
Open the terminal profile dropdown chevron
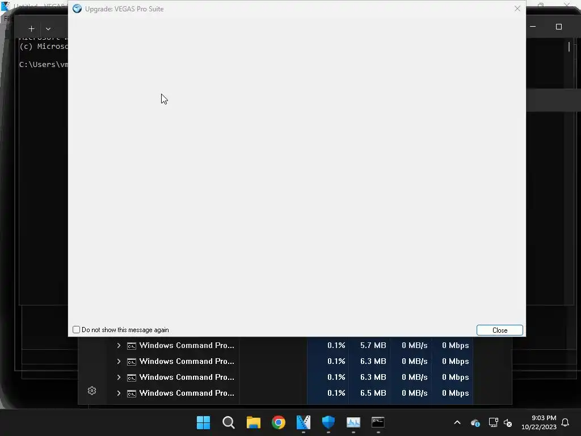(x=48, y=28)
